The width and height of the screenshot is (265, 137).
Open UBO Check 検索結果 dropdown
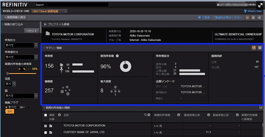(x=49, y=11)
